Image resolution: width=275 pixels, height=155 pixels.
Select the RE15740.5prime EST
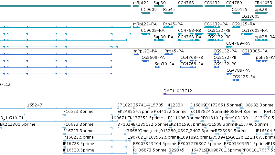[x=252, y=124]
